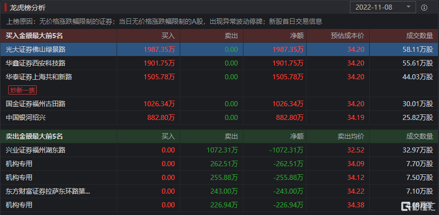Image resolution: width=439 pixels, height=215 pixels.
Task: Click sell amount 243.00万
Action: coord(224,191)
